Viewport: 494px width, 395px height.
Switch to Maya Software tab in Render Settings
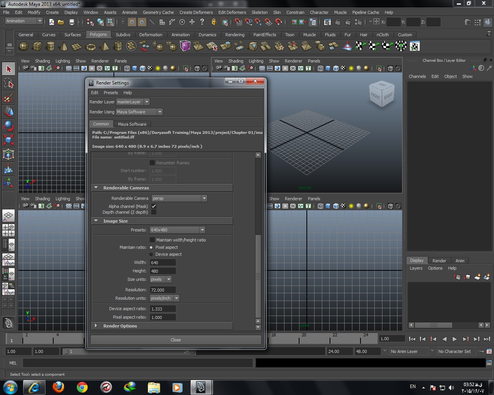(132, 124)
